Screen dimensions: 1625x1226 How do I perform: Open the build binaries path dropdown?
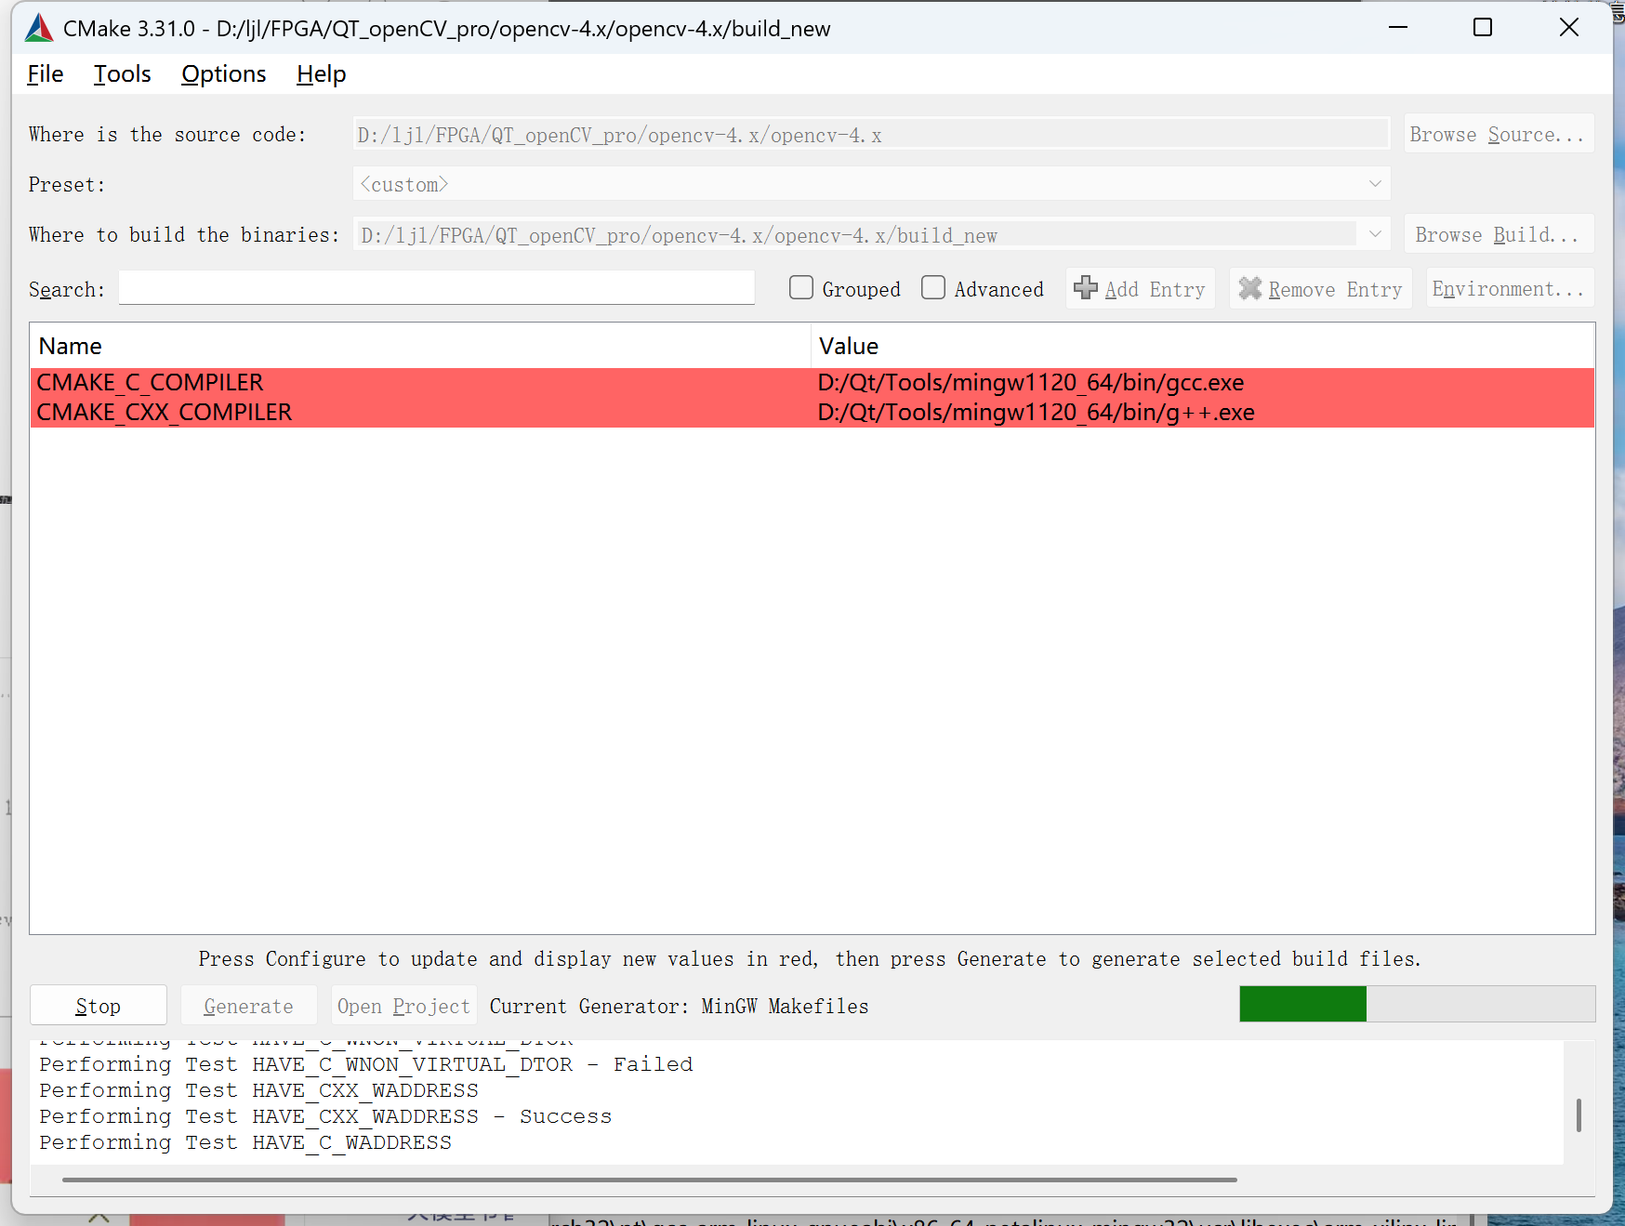pos(1375,234)
